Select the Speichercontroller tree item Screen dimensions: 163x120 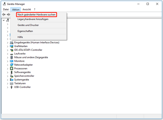point(24,76)
